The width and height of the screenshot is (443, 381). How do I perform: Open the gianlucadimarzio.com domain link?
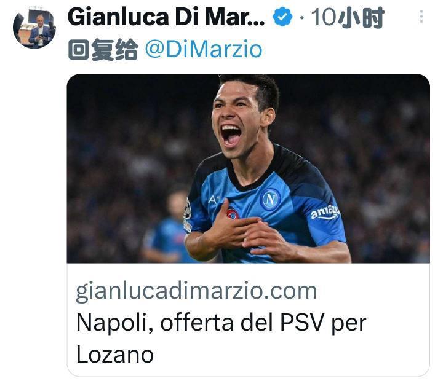tap(196, 291)
